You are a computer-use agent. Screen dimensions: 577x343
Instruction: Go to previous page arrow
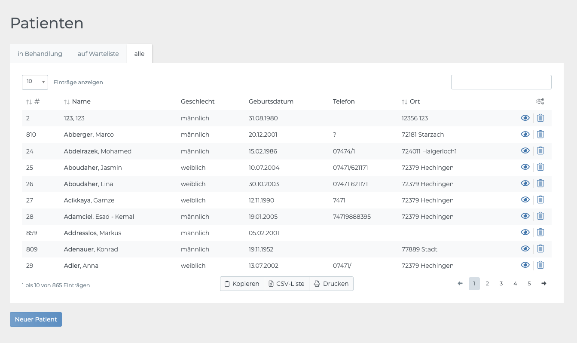pyautogui.click(x=460, y=284)
